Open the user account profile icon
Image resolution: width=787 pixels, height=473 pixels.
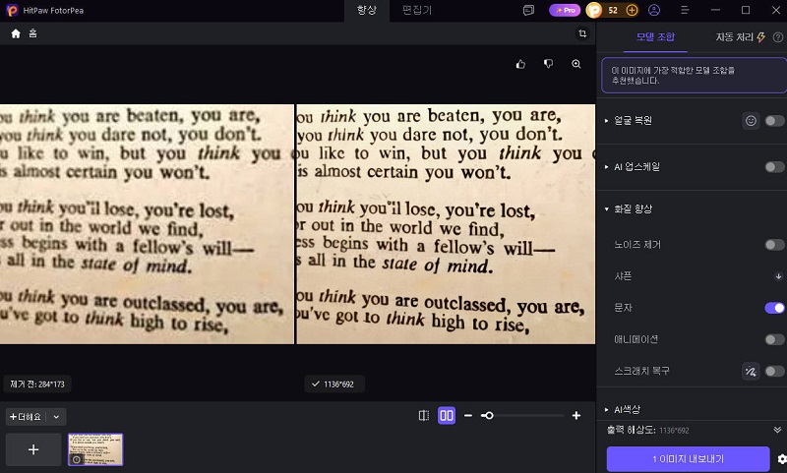[x=654, y=10]
